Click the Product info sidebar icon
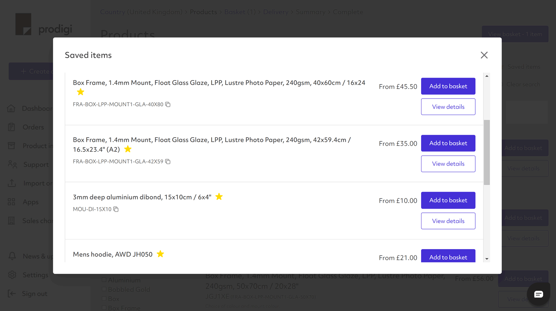Screen dimensions: 556x311 click(x=11, y=146)
